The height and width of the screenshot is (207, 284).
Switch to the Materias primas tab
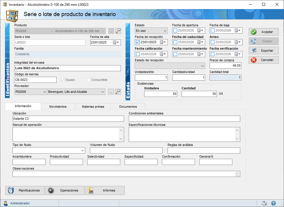(x=93, y=107)
